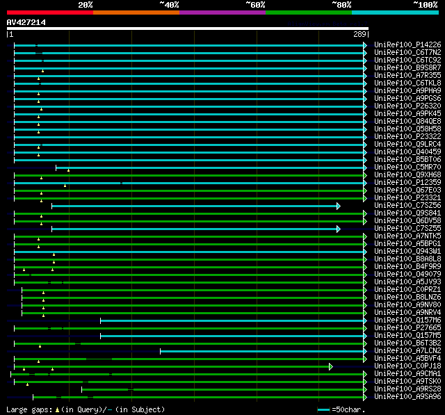The image size is (445, 415).
Task: Click the UniRef100_A5BVF4 label
Action: (x=407, y=359)
